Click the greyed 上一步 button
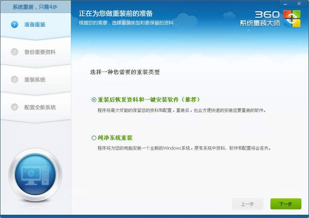The image size is (309, 218). tap(247, 204)
